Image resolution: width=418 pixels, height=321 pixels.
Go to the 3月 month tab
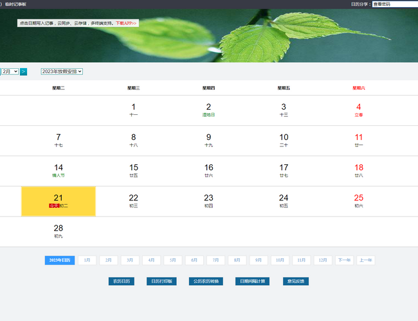click(x=130, y=260)
